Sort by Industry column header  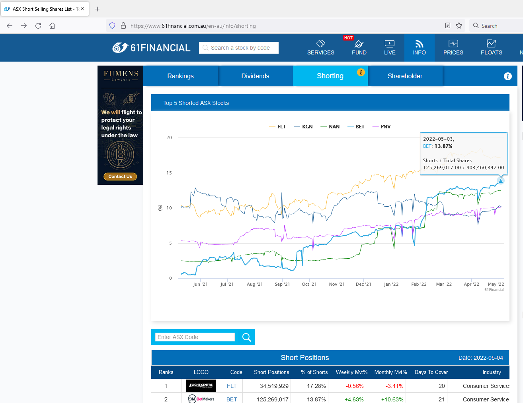coord(492,372)
